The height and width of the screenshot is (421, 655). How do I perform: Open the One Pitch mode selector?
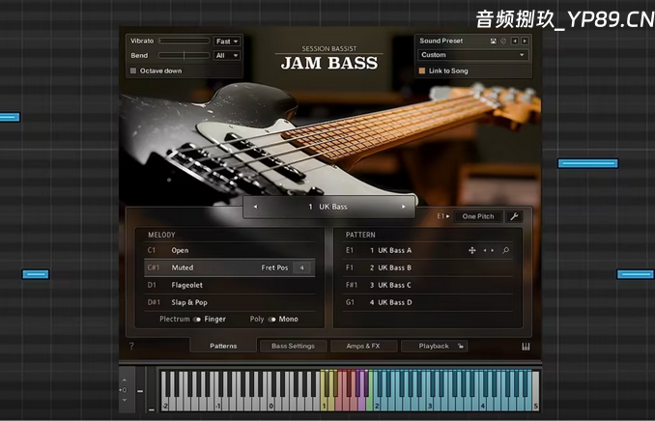click(x=478, y=216)
